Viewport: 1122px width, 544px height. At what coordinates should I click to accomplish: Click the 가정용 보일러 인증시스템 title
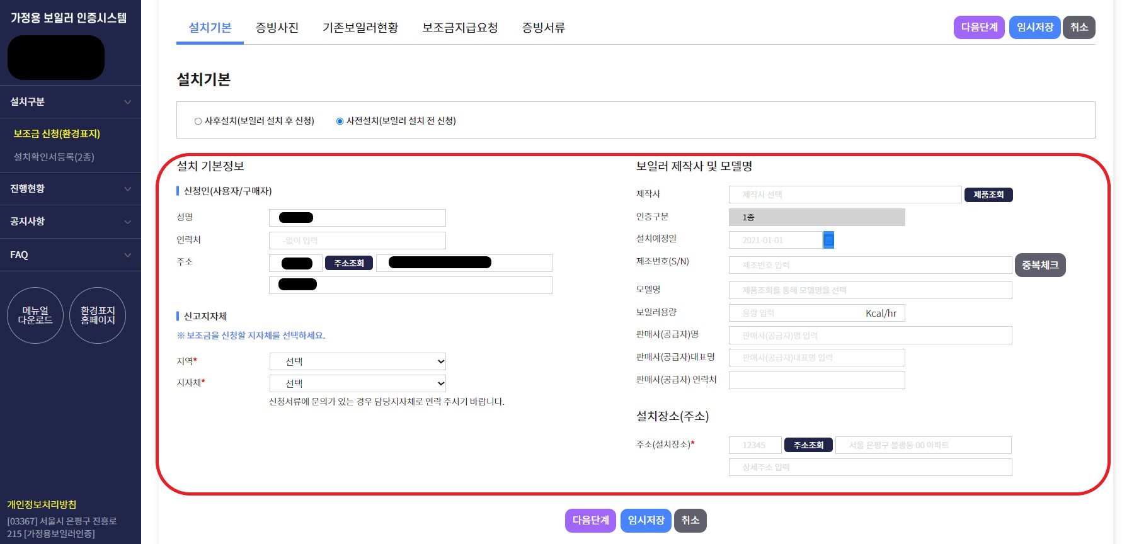coord(69,18)
